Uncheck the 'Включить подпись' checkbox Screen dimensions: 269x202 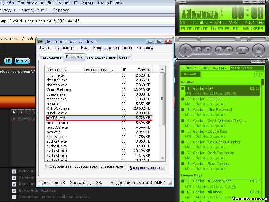[14, 191]
